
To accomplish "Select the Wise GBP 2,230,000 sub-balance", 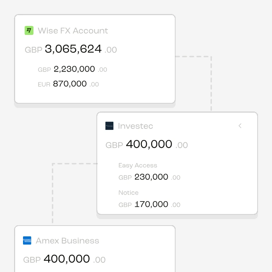I will [x=72, y=69].
